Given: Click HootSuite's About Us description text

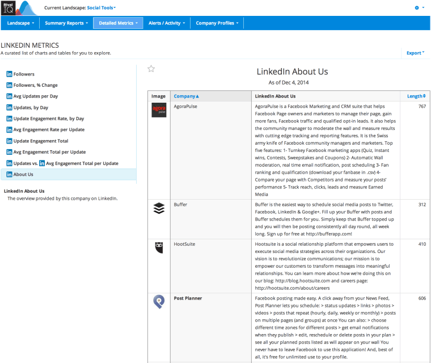Looking at the screenshot, I should click(324, 266).
